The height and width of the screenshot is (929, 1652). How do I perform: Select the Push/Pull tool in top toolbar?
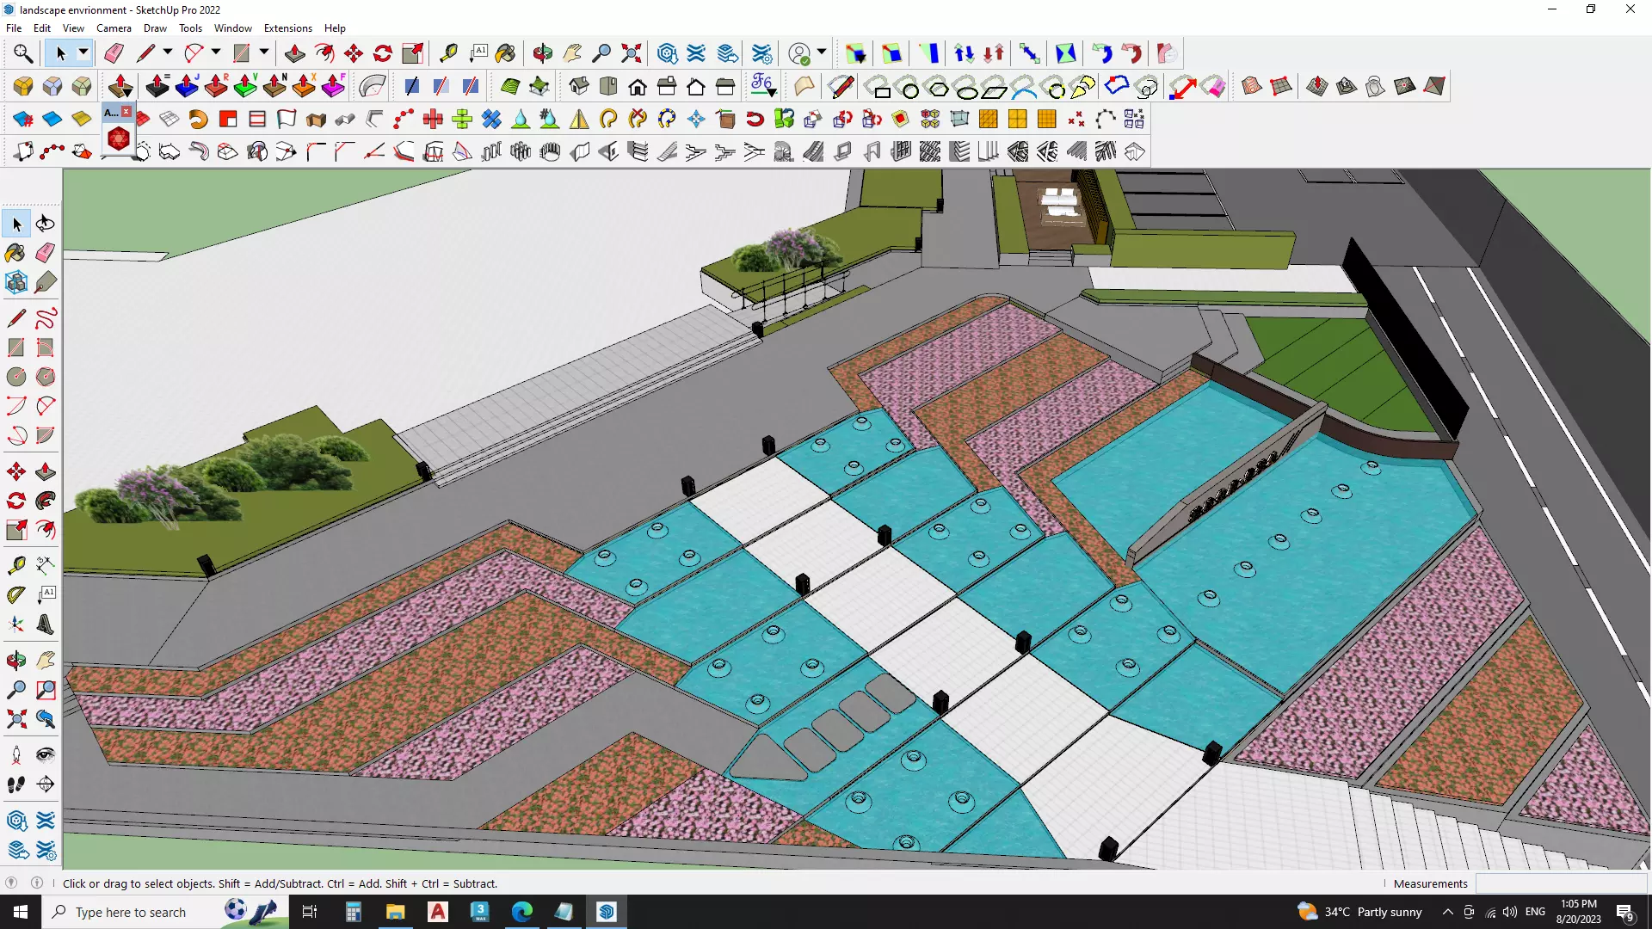(294, 53)
